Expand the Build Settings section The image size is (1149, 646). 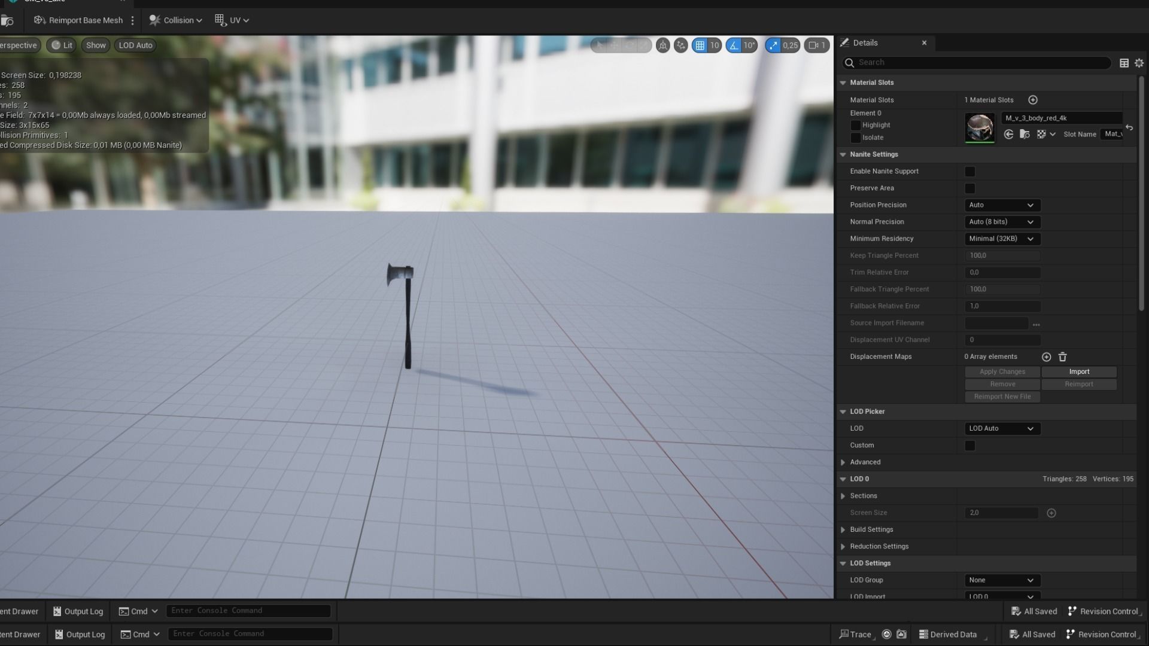pos(843,530)
